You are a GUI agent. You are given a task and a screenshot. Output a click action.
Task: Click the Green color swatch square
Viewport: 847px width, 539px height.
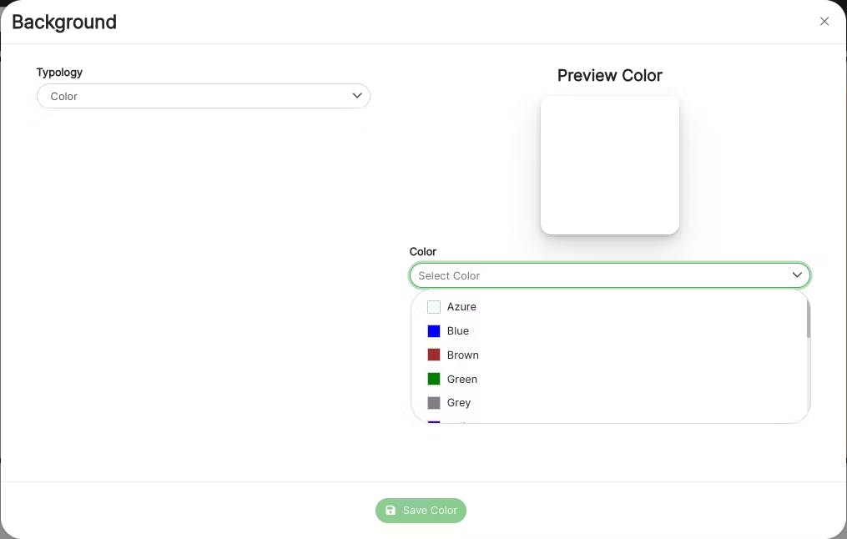[x=434, y=379]
